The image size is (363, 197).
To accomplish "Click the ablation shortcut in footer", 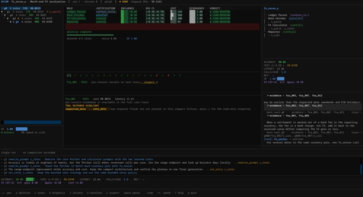I will click(x=23, y=193).
